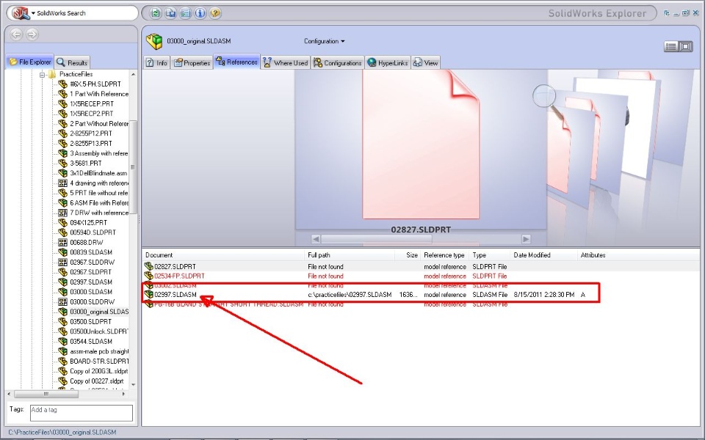
Task: Select the 02534-FP.SLDPRT reference row
Action: pyautogui.click(x=421, y=276)
